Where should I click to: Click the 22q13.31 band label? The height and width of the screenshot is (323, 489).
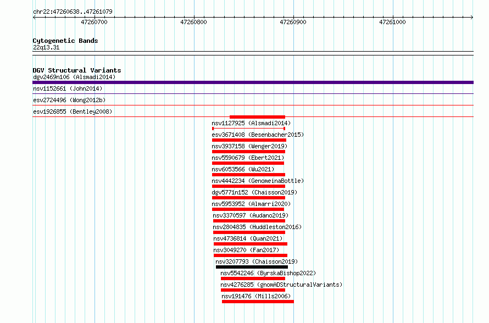[46, 47]
